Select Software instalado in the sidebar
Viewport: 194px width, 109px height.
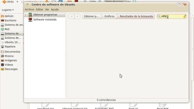pyautogui.click(x=45, y=19)
